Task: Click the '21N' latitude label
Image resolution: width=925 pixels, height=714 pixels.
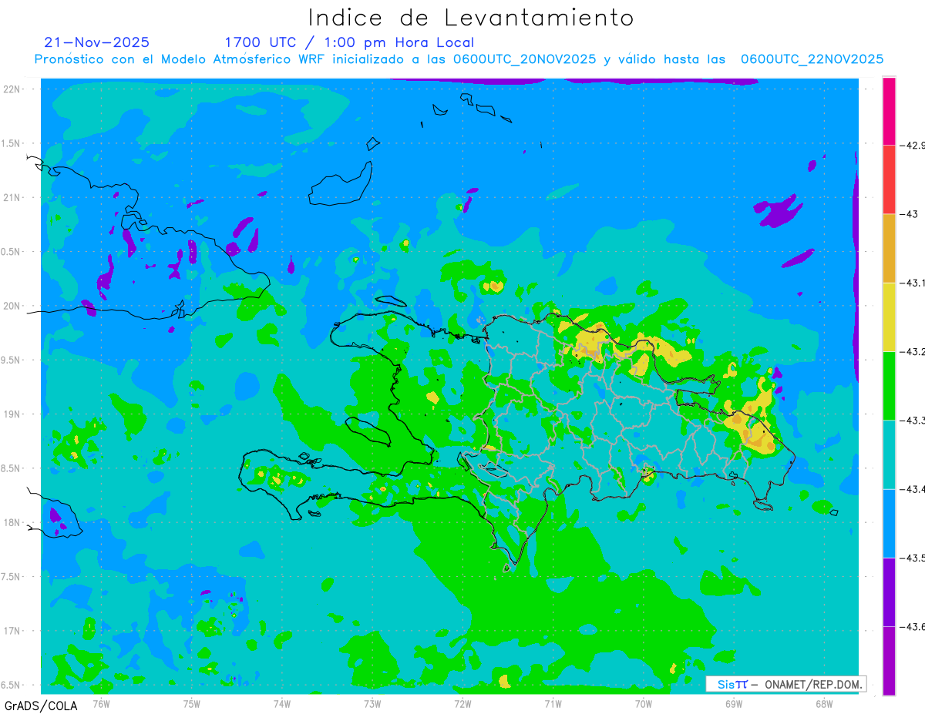Action: [x=12, y=197]
